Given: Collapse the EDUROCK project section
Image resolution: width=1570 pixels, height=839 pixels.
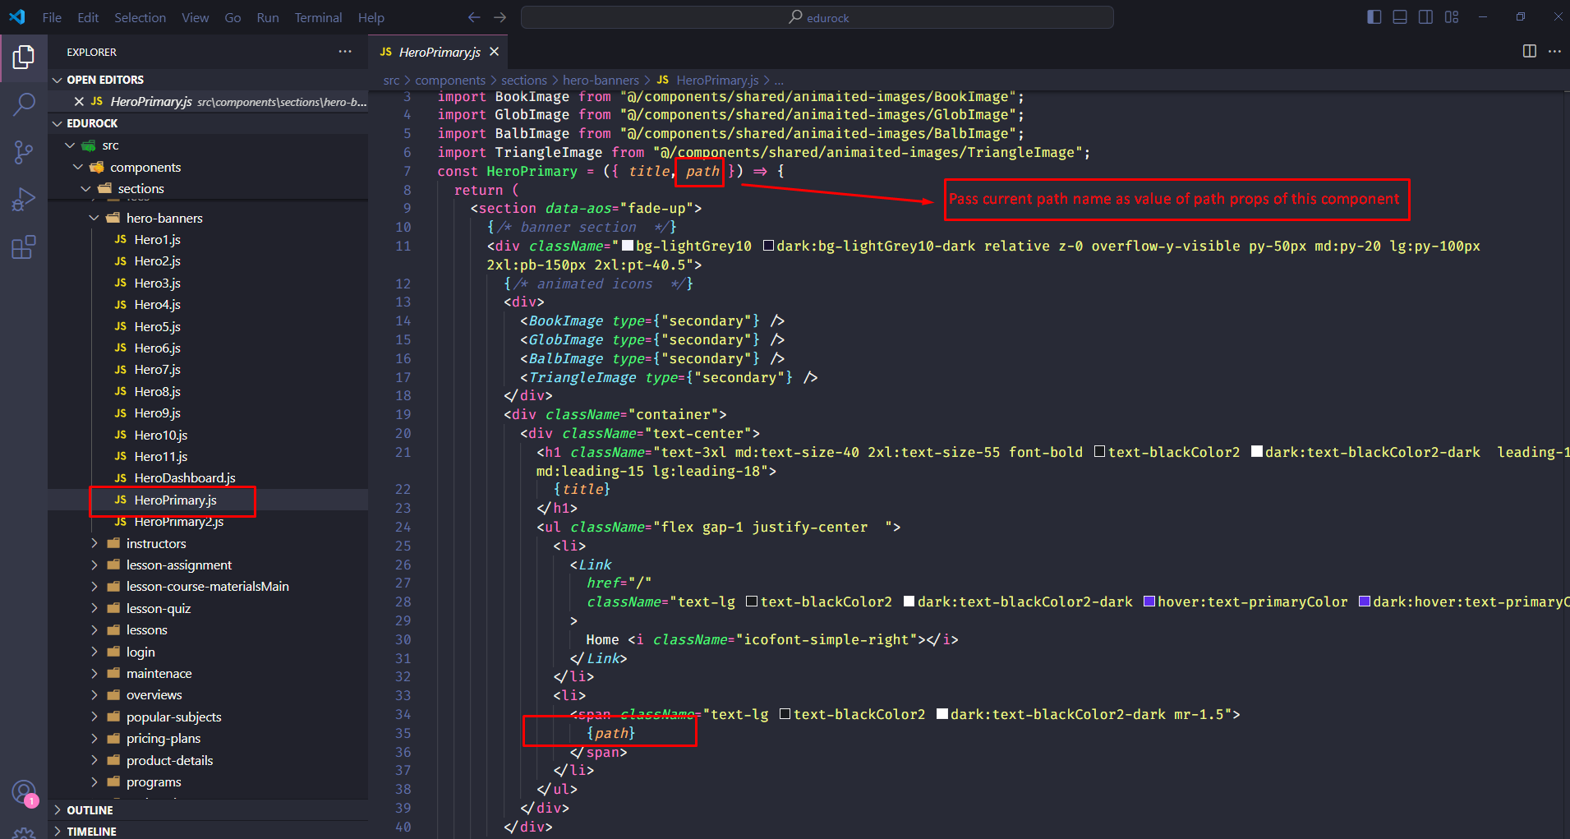Looking at the screenshot, I should (208, 123).
